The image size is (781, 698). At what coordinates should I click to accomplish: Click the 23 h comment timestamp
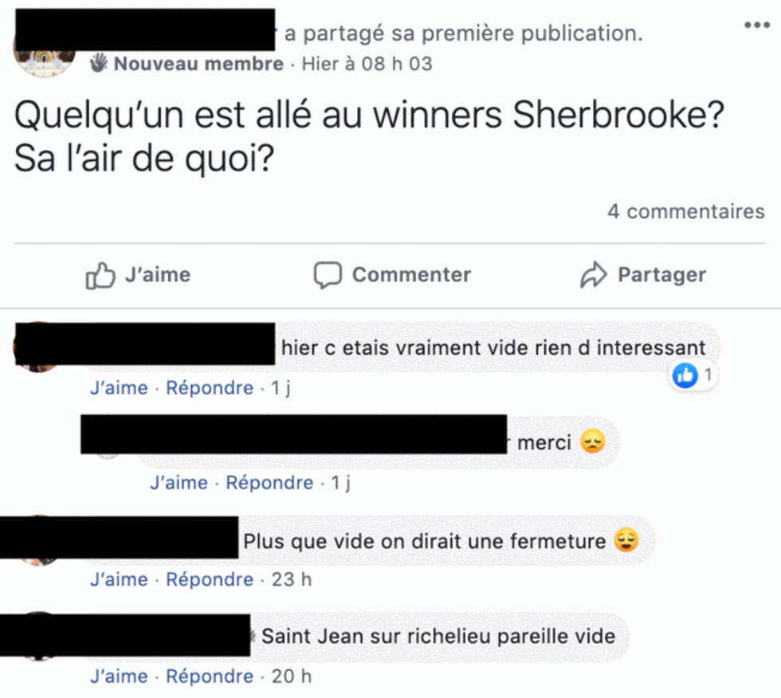292,579
